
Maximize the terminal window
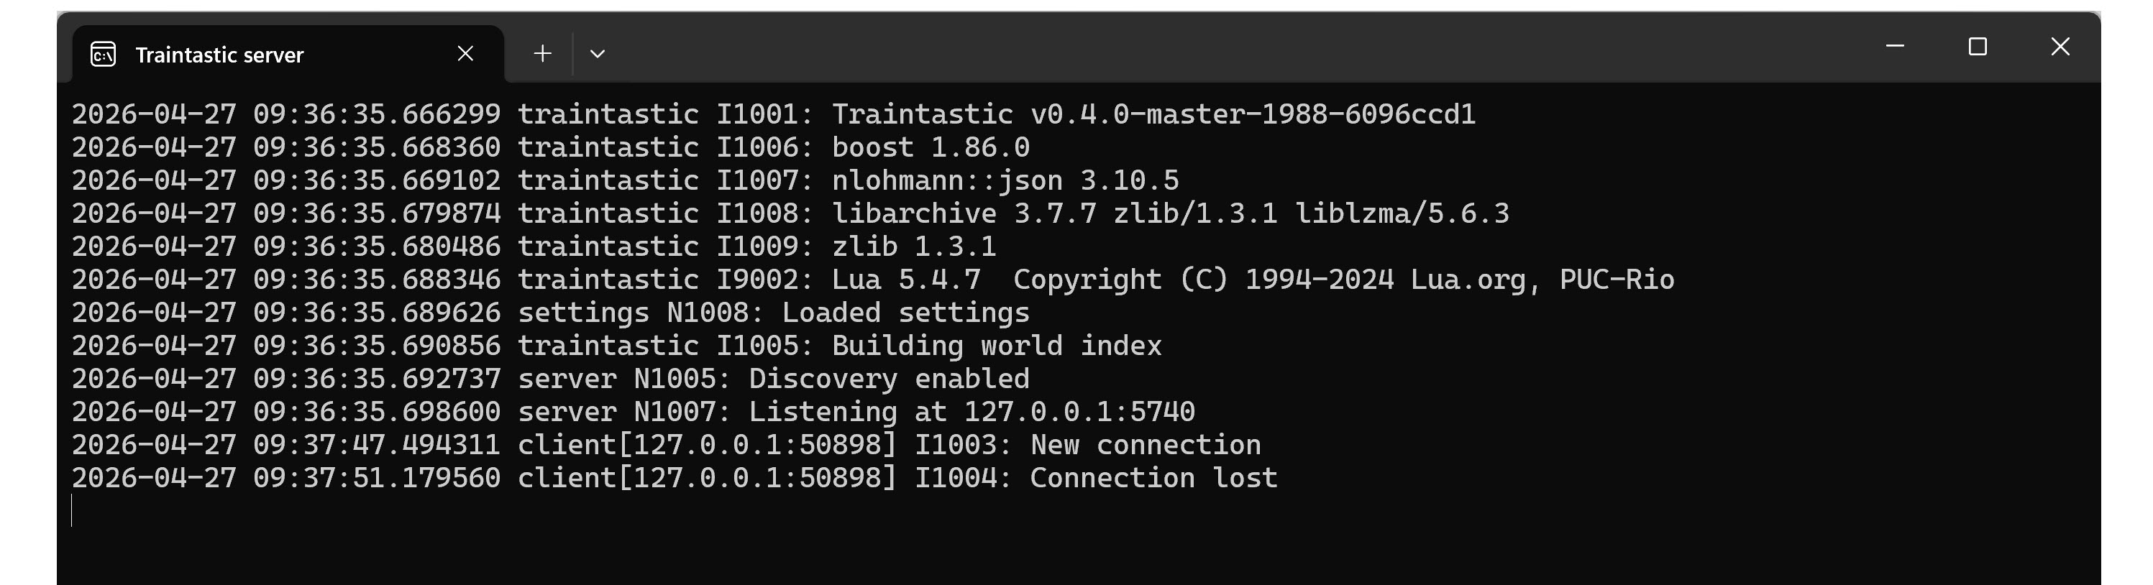point(1978,46)
